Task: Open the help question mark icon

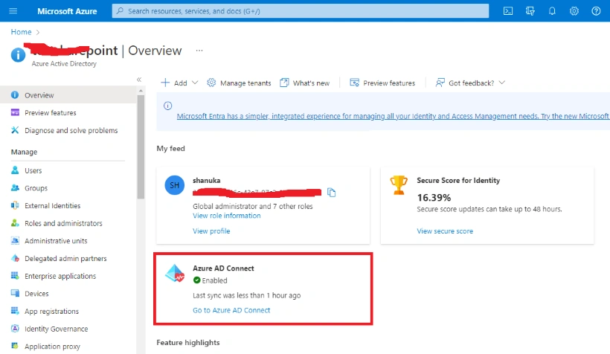Action: [x=596, y=11]
